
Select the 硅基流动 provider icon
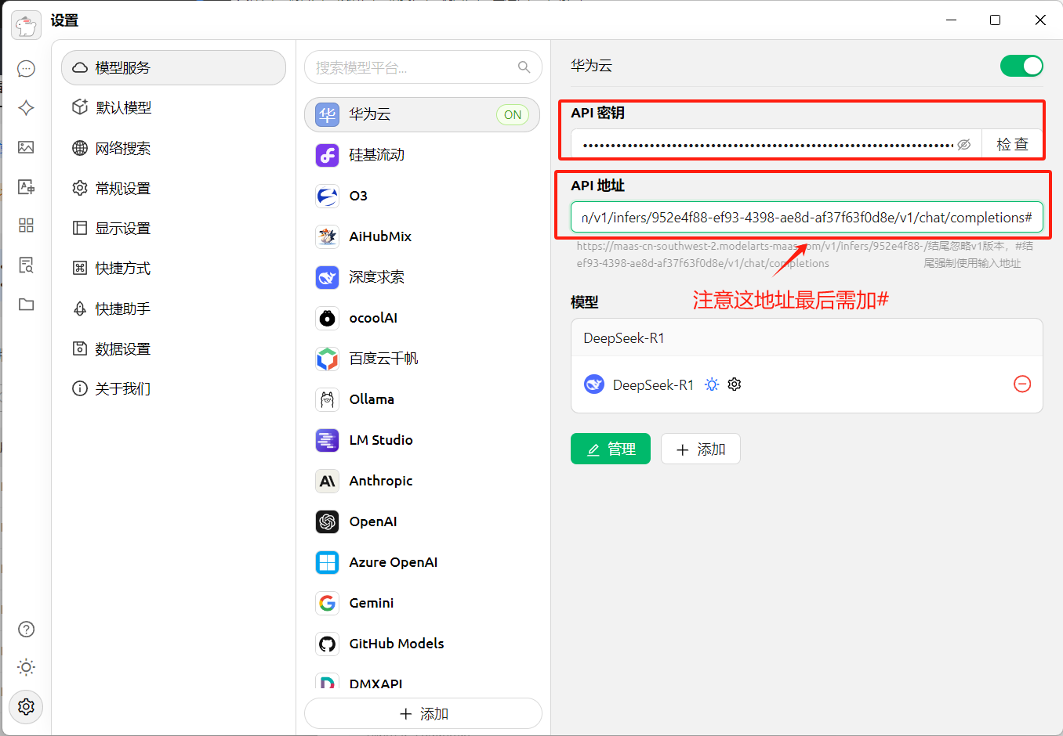327,155
